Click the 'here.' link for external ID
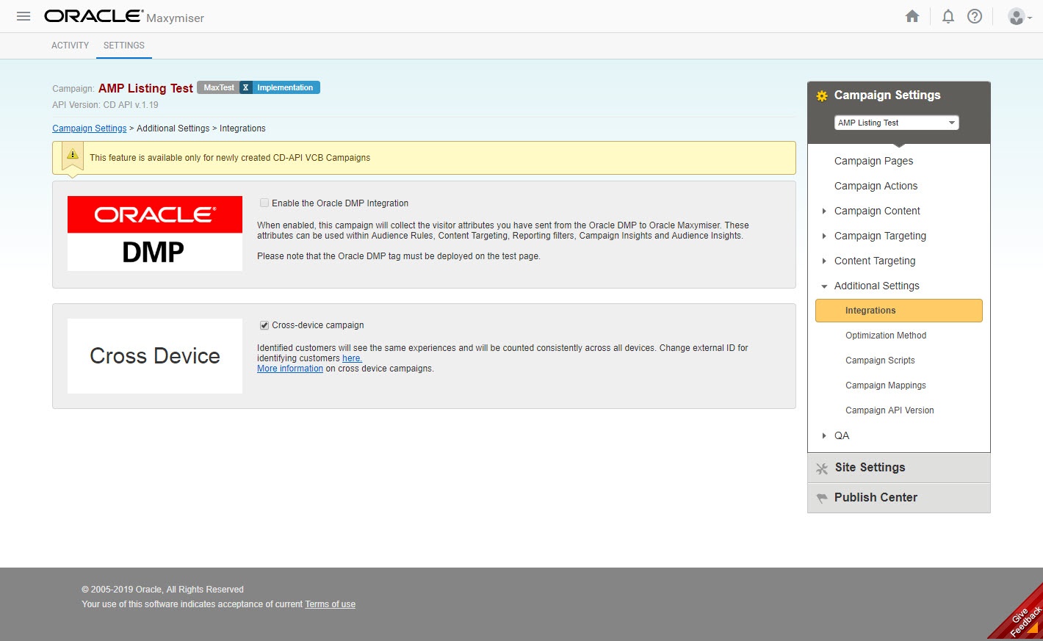This screenshot has height=641, width=1043. [x=352, y=358]
